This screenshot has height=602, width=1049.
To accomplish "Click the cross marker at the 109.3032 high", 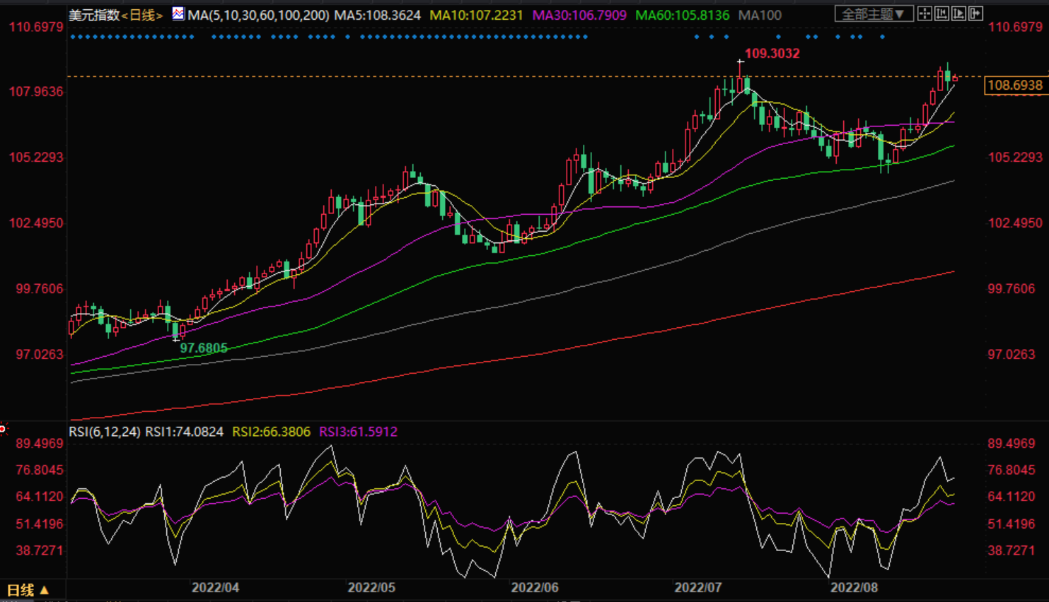I will point(740,62).
